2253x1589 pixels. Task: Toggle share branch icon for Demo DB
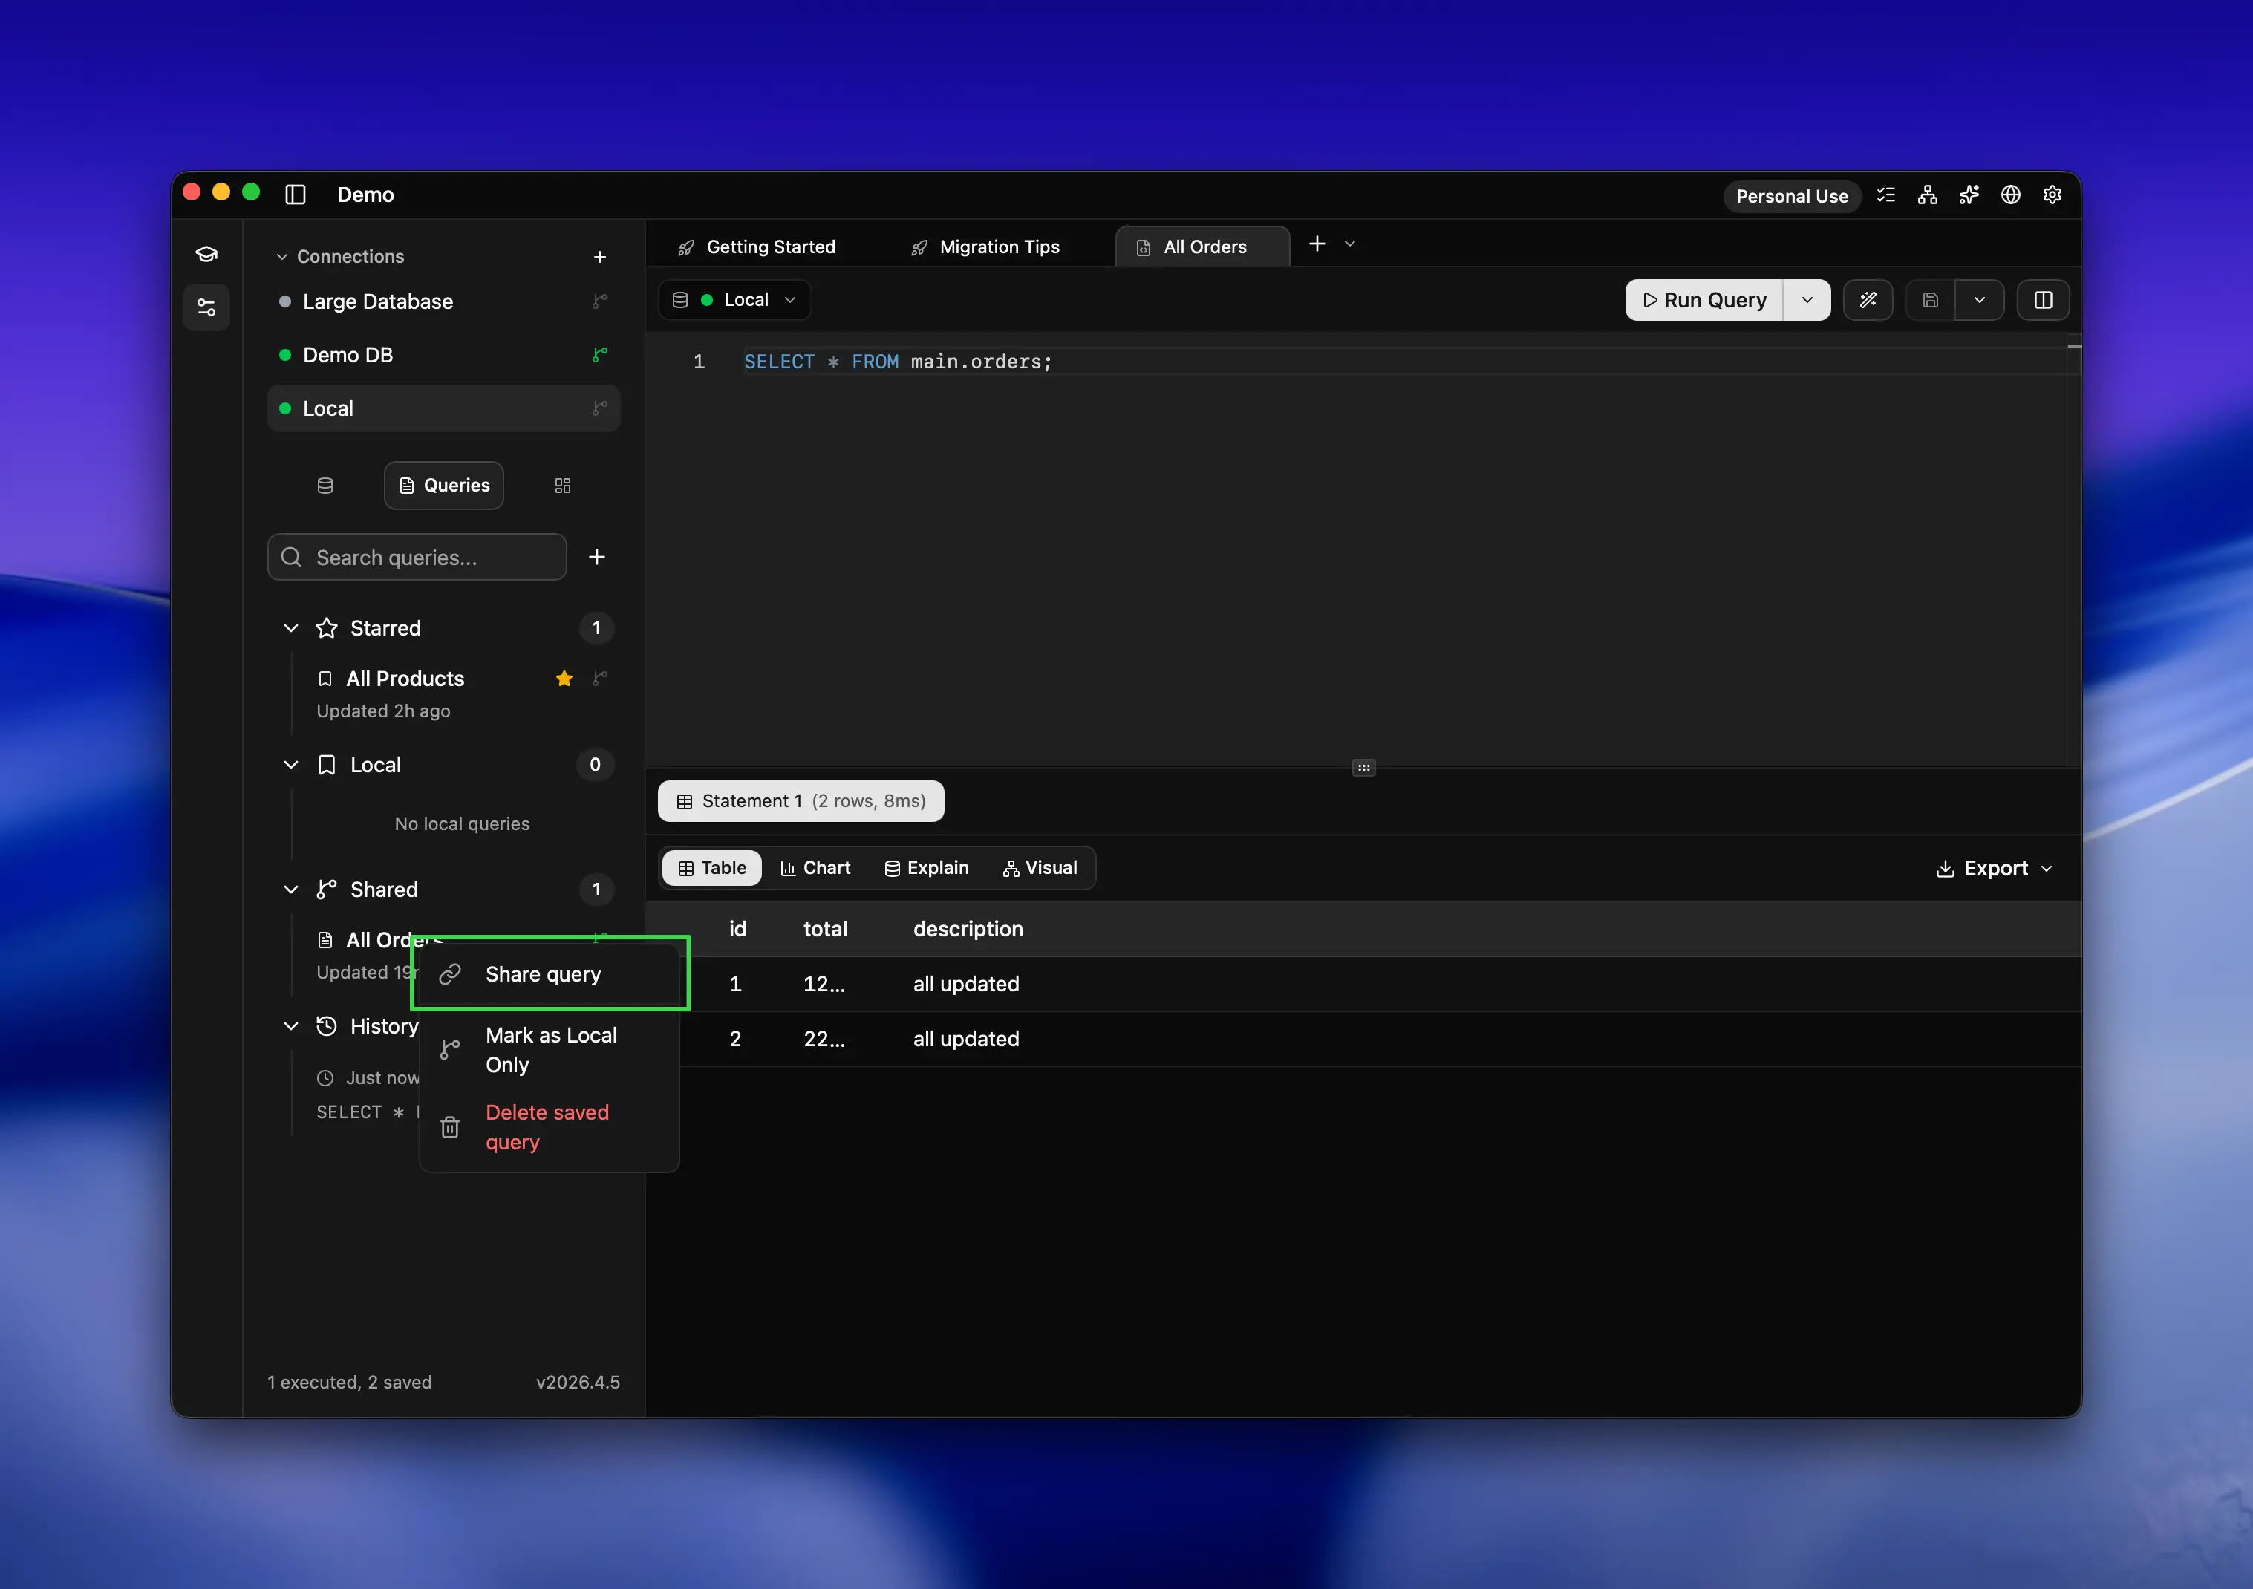[x=599, y=354]
